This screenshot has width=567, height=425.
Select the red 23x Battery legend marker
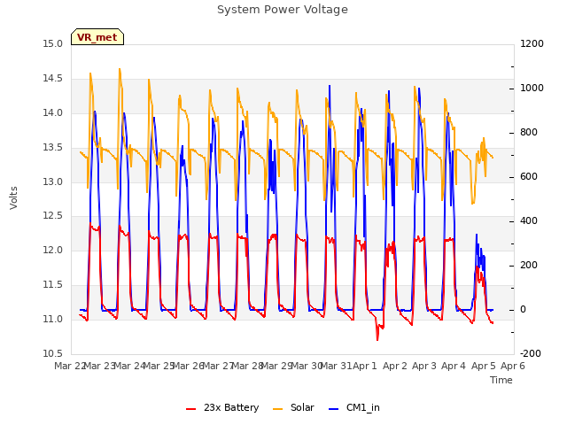point(191,409)
